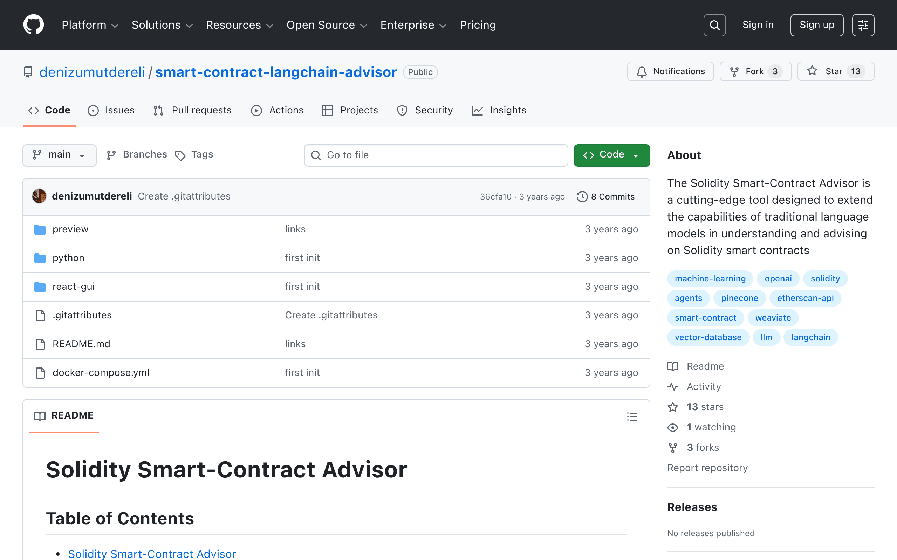Switch to the Issues tab

click(111, 110)
